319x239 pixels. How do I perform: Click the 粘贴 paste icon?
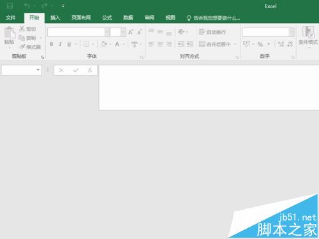[10, 33]
